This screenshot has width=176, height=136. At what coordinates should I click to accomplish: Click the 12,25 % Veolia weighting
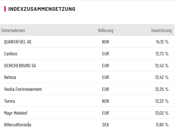click(x=162, y=89)
